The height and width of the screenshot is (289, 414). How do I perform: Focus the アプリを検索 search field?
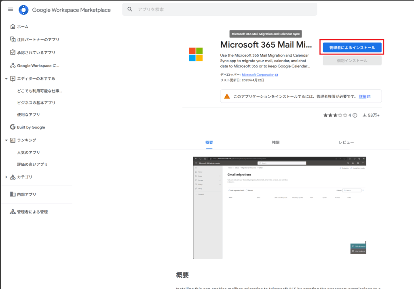pos(220,9)
